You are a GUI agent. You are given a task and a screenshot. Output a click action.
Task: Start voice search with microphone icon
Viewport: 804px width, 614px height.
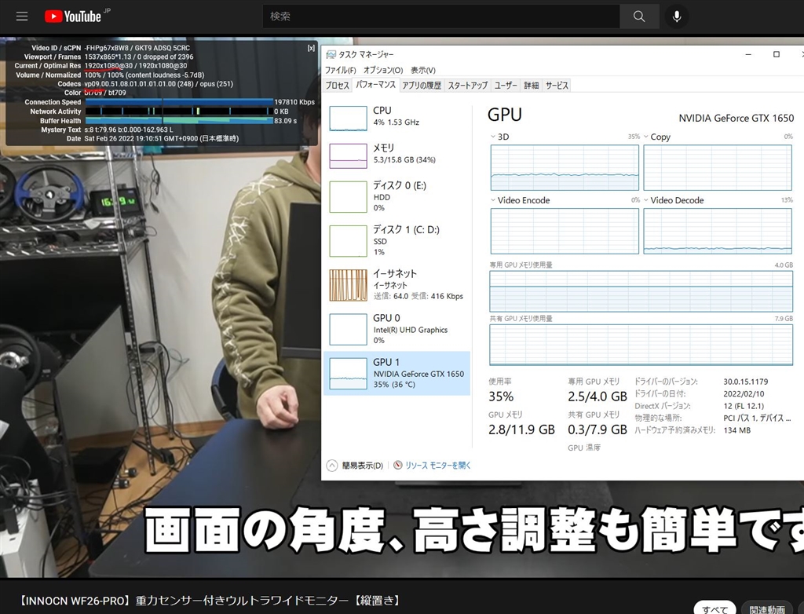[x=677, y=16]
